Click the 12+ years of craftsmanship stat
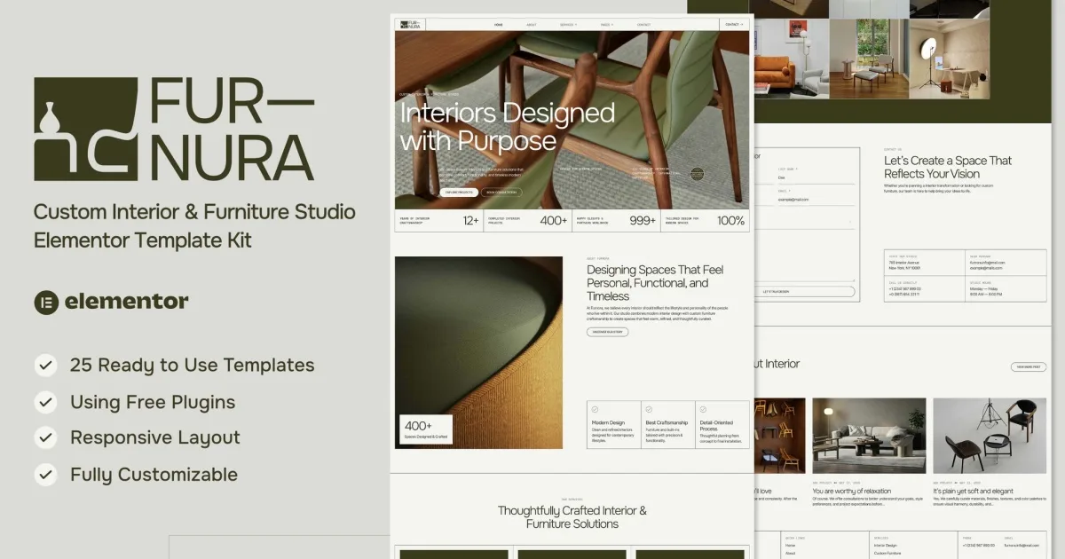 pyautogui.click(x=438, y=220)
